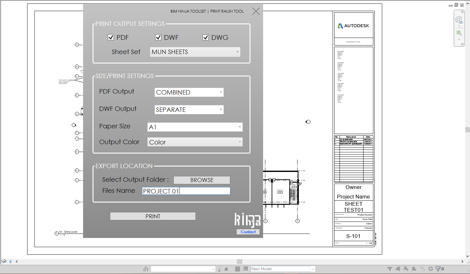Click the horizontal scrollbar left arrow
The width and height of the screenshot is (470, 274).
[17, 262]
